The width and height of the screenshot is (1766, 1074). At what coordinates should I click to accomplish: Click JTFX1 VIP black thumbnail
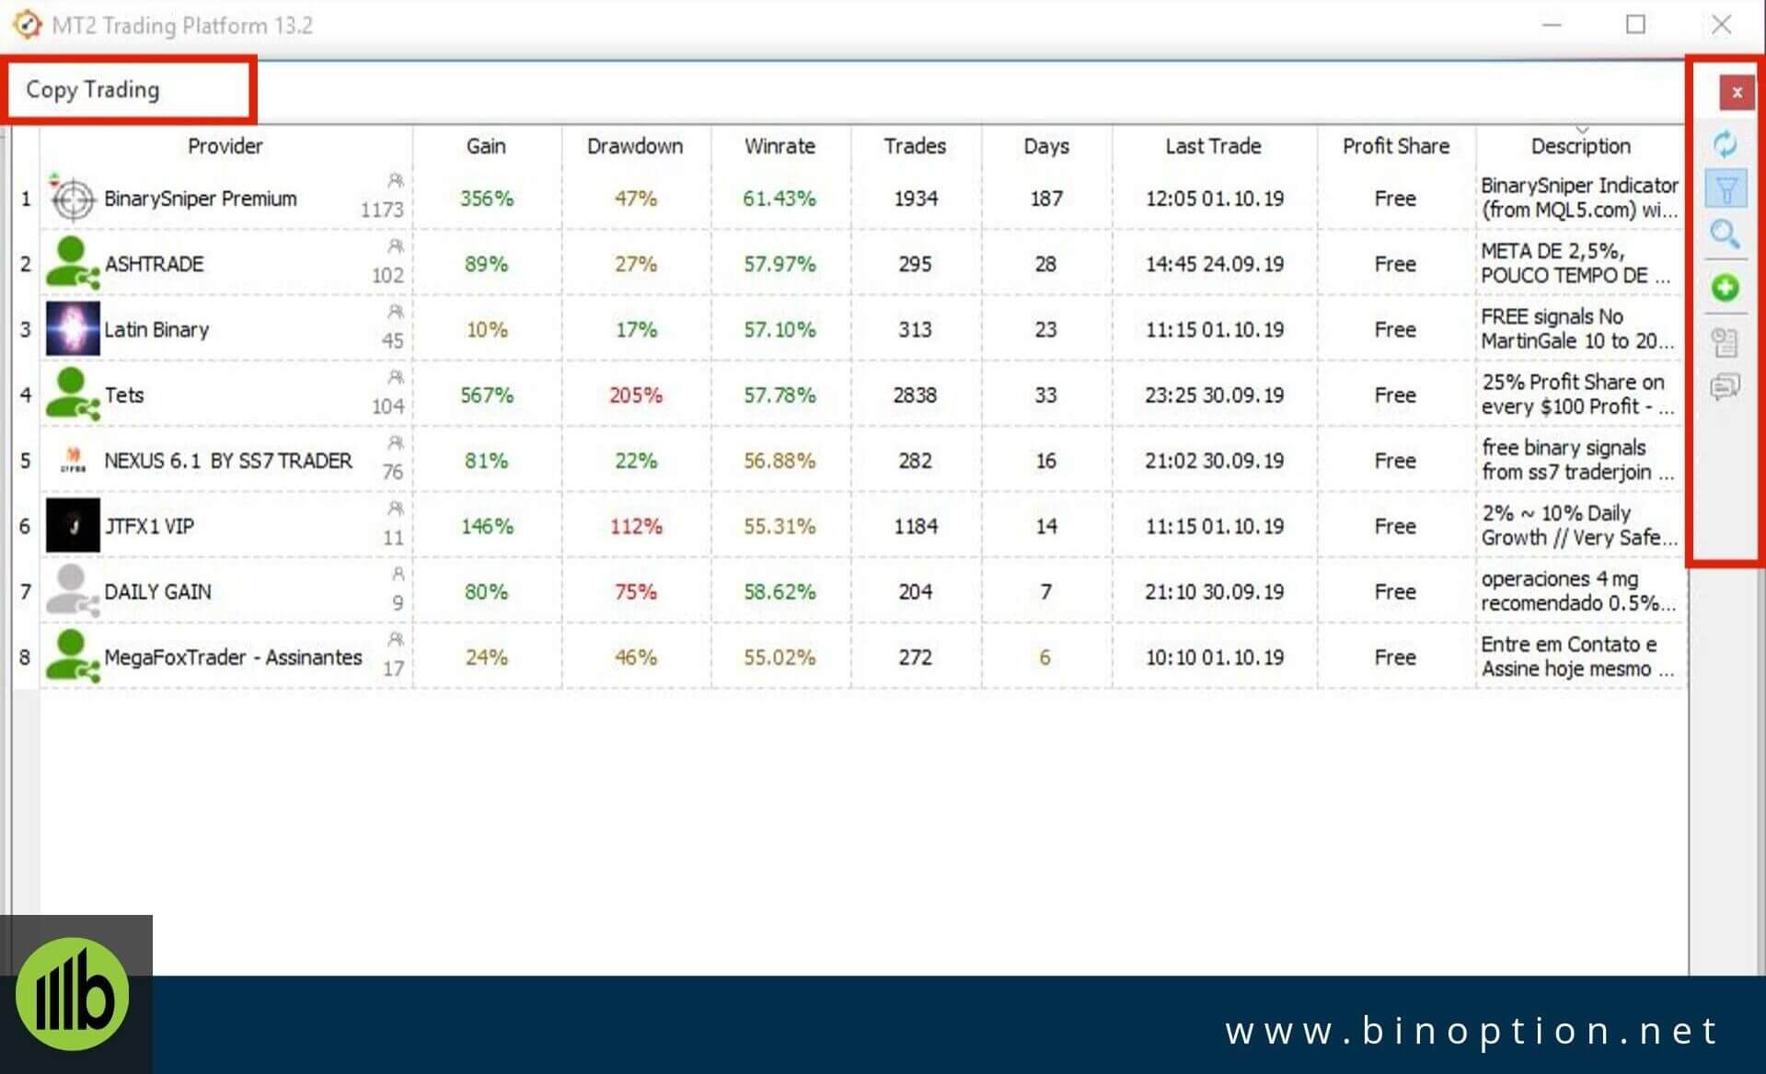pos(73,525)
